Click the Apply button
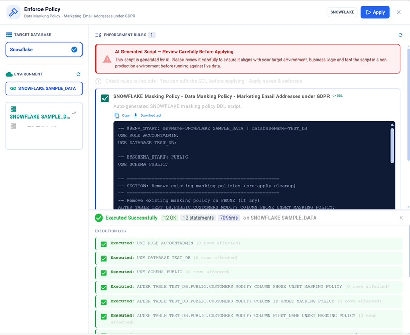The width and height of the screenshot is (410, 335). (375, 12)
